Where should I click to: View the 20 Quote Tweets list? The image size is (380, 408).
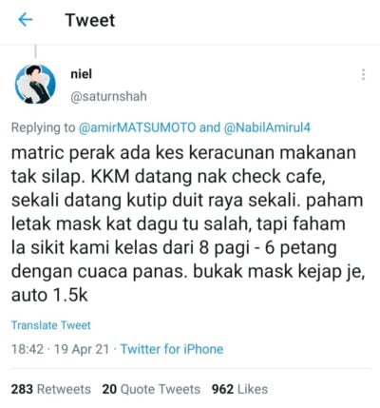click(151, 389)
